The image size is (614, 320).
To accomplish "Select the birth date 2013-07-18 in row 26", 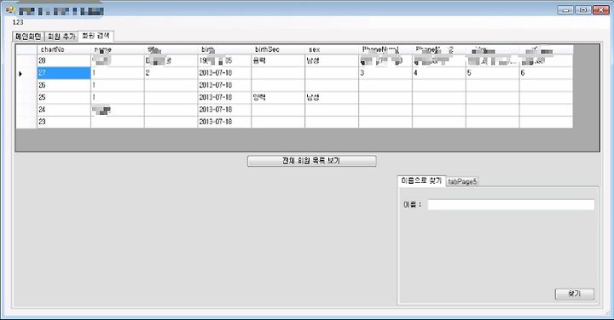I will pyautogui.click(x=224, y=85).
